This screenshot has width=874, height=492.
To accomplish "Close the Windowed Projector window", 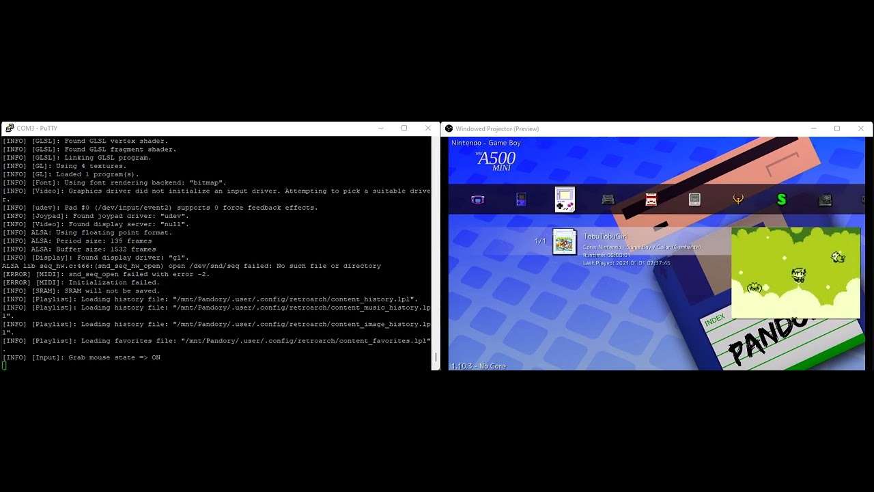I will (861, 128).
